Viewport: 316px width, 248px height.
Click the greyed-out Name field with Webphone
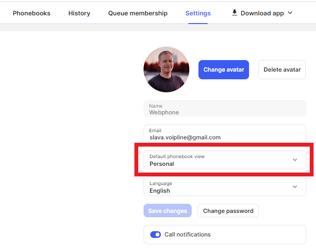[x=225, y=109]
